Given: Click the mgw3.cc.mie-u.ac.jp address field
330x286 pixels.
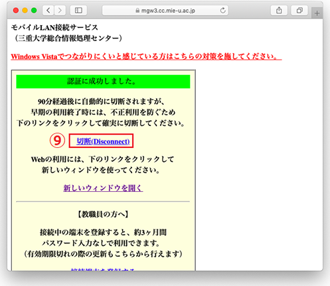Looking at the screenshot, I should click(165, 10).
